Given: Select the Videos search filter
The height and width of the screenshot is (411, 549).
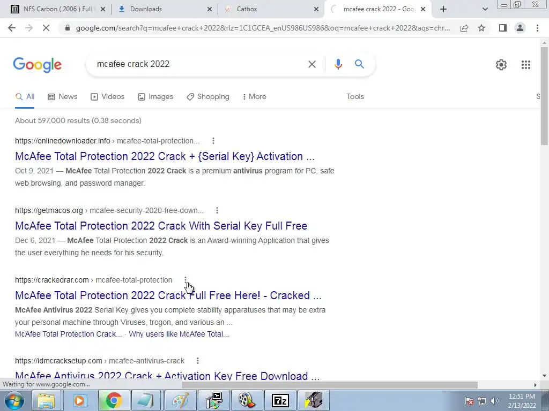Looking at the screenshot, I should [107, 96].
